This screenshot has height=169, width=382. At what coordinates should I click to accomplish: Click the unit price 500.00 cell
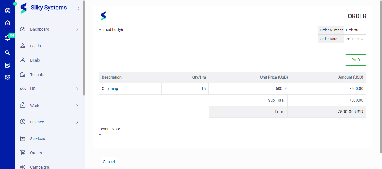tap(250, 89)
